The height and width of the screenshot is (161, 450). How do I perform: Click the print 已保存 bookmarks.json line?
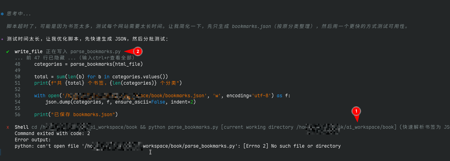pyautogui.click(x=76, y=115)
